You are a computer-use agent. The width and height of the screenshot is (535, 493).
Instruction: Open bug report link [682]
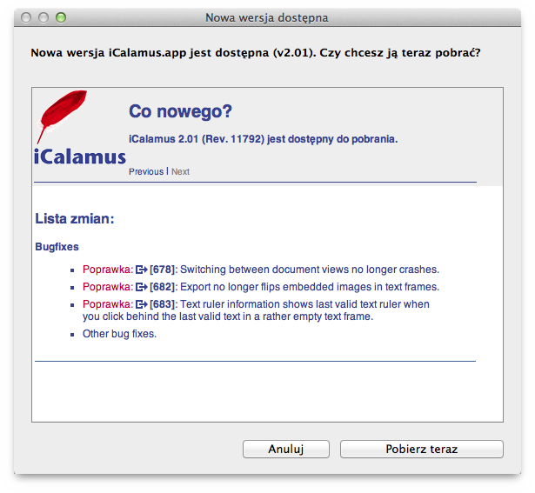tap(163, 287)
